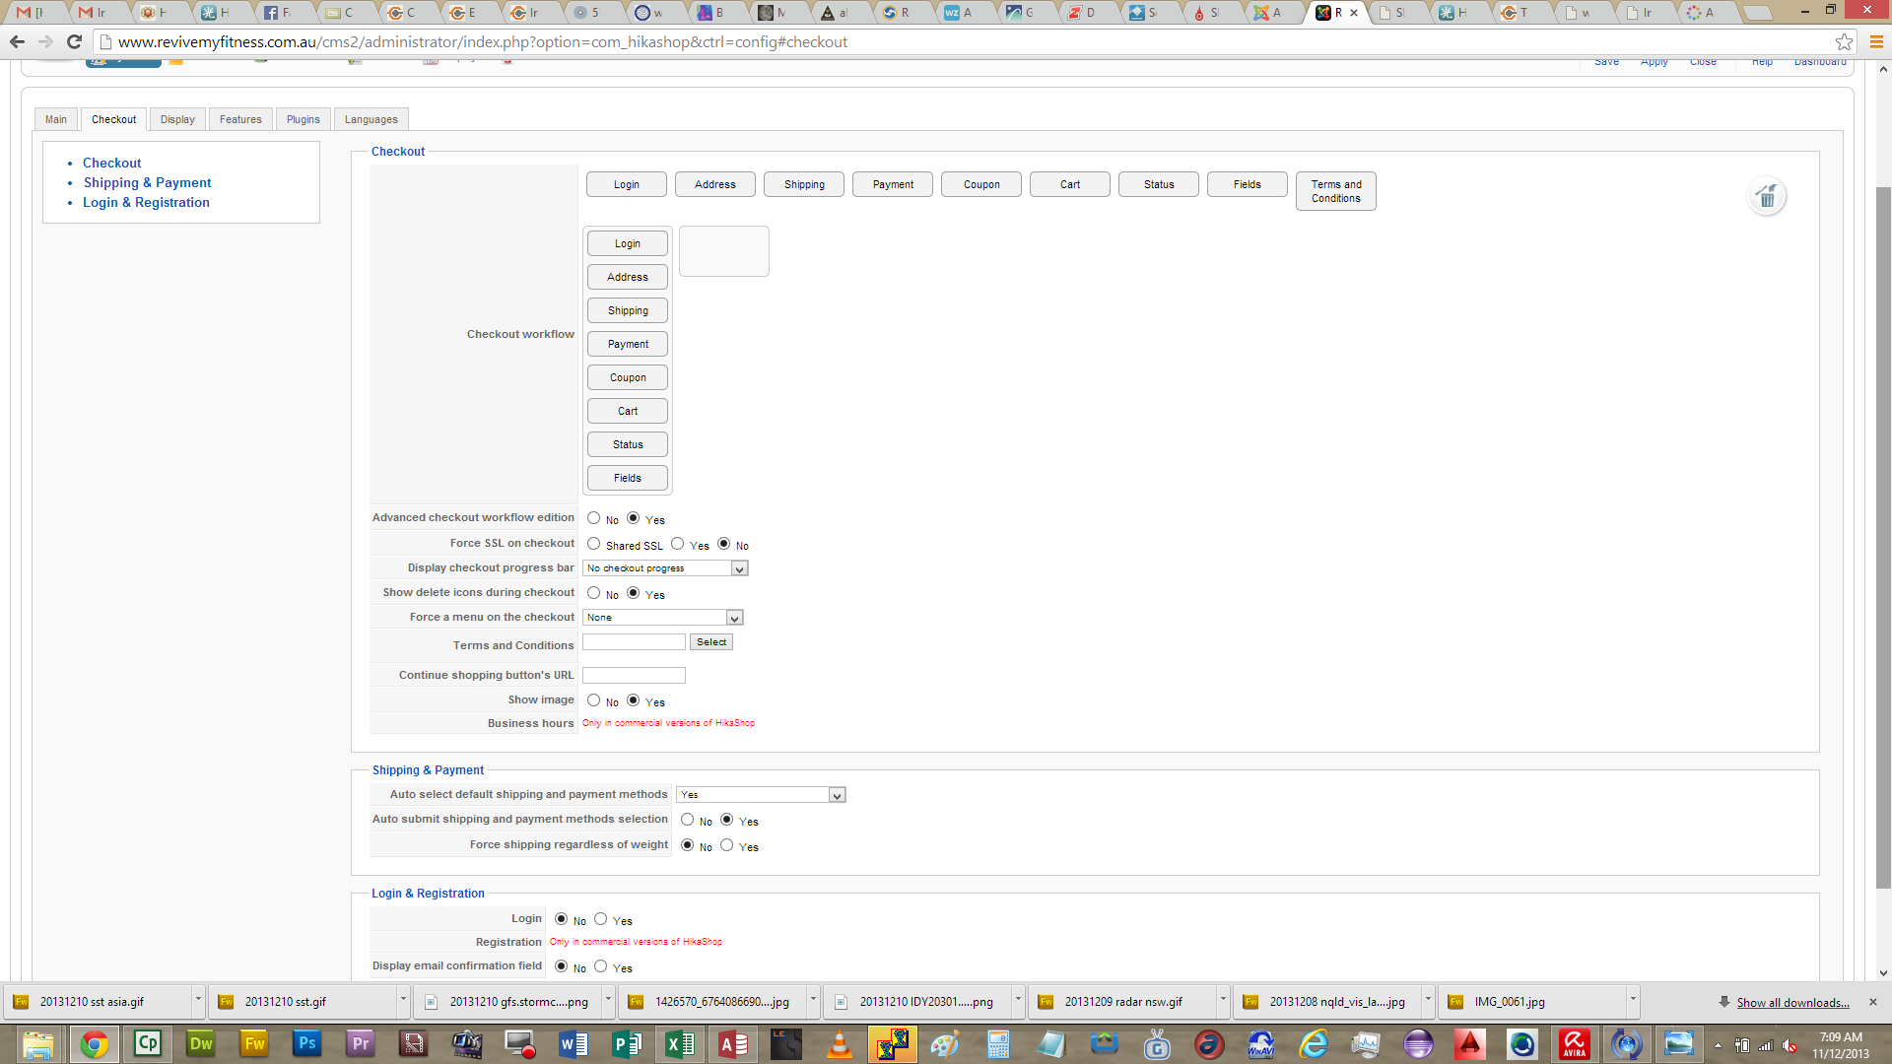Viewport: 1892px width, 1064px height.
Task: Open Excel from the taskbar
Action: (x=679, y=1043)
